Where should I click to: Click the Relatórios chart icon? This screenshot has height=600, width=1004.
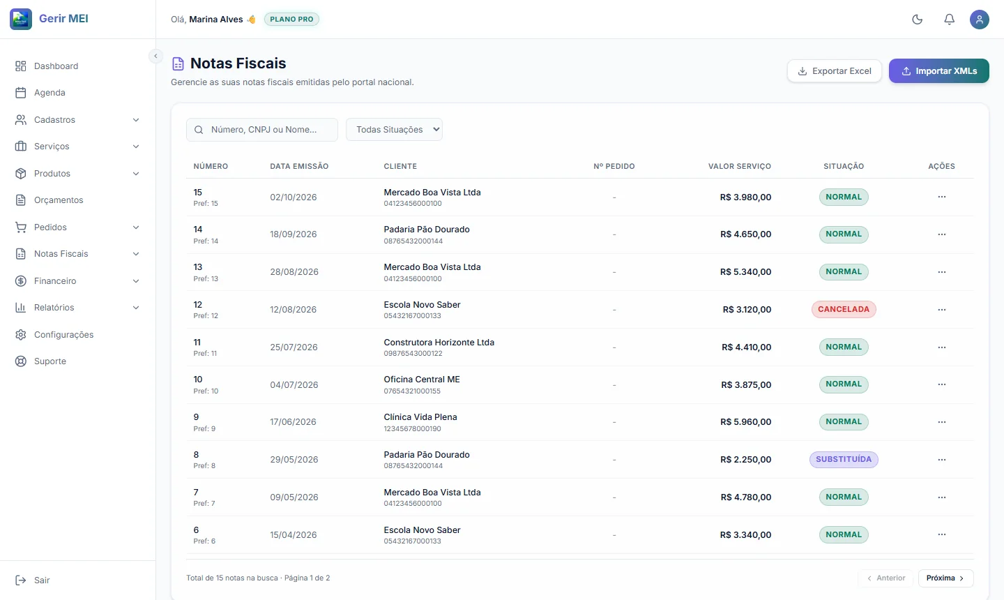(21, 308)
